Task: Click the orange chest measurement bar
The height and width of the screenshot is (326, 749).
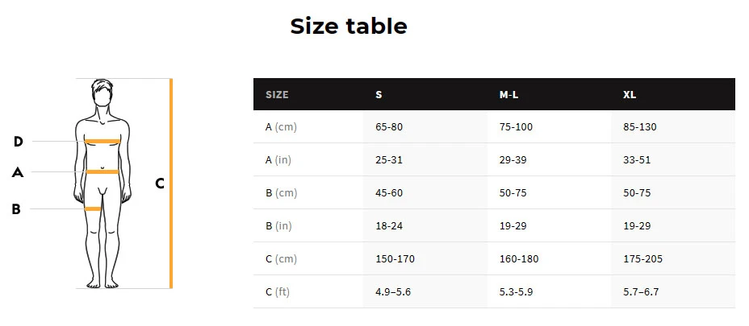Action: pyautogui.click(x=103, y=142)
